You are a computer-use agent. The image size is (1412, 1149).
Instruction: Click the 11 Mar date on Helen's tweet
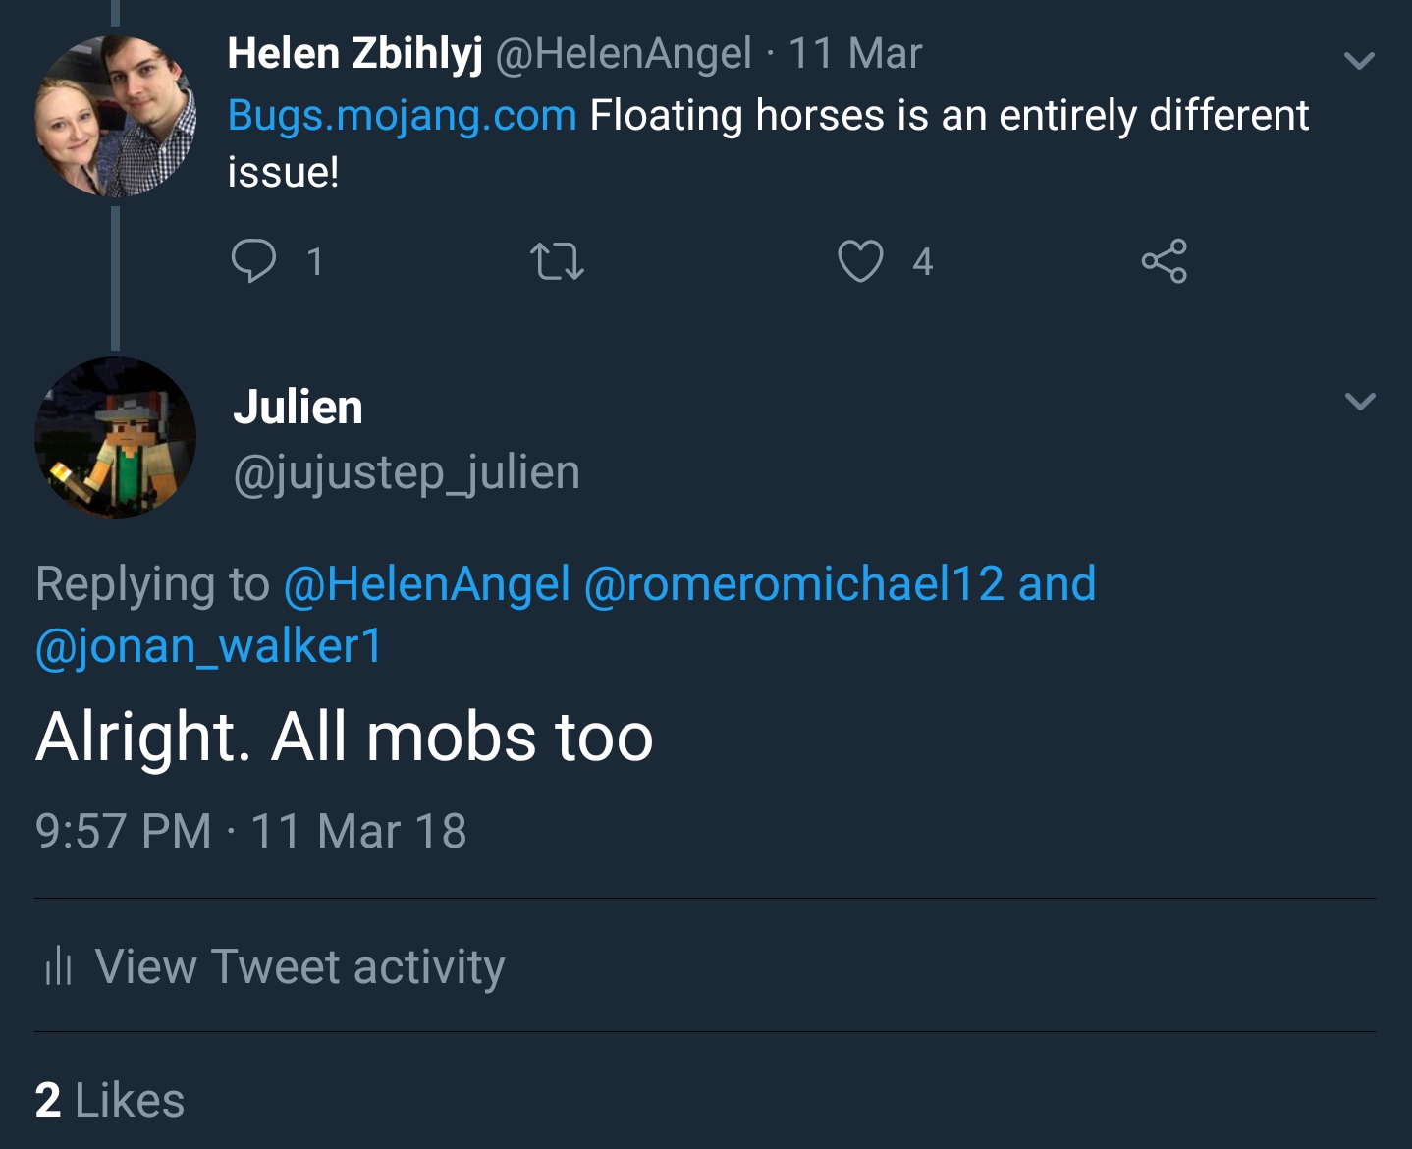click(855, 53)
